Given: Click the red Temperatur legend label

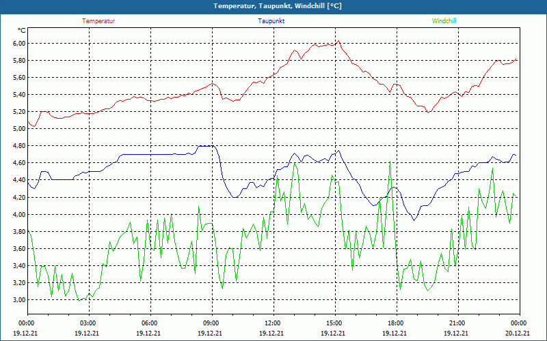Looking at the screenshot, I should point(98,21).
